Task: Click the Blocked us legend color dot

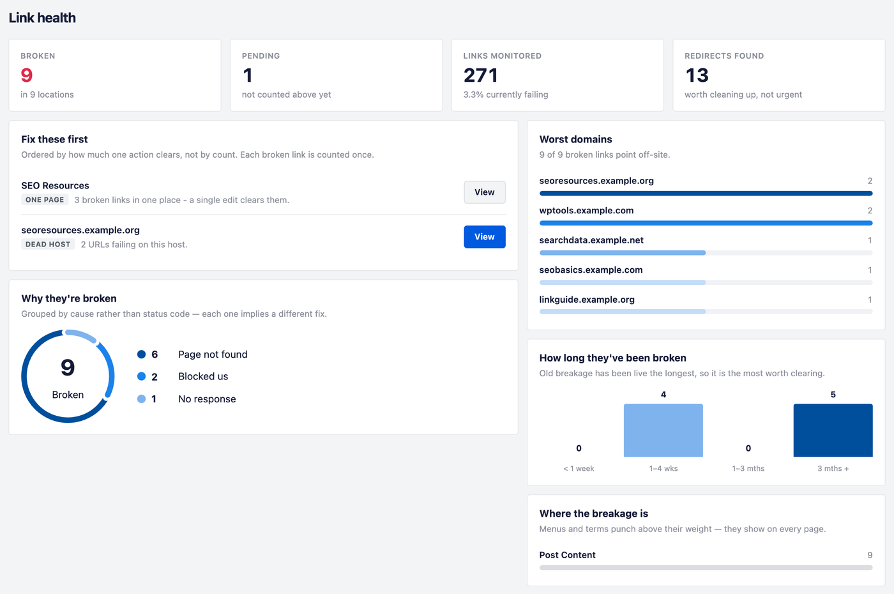Action: [142, 377]
